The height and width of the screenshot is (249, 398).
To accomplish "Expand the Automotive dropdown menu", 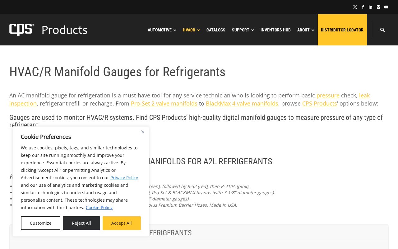I will pos(162,30).
